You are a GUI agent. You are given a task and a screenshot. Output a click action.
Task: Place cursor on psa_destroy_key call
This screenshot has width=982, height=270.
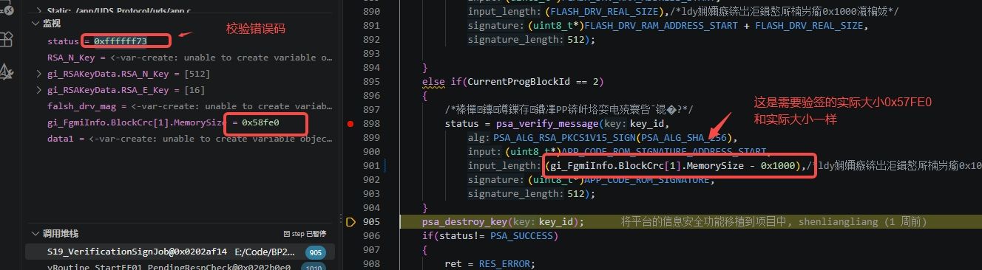coord(465,221)
